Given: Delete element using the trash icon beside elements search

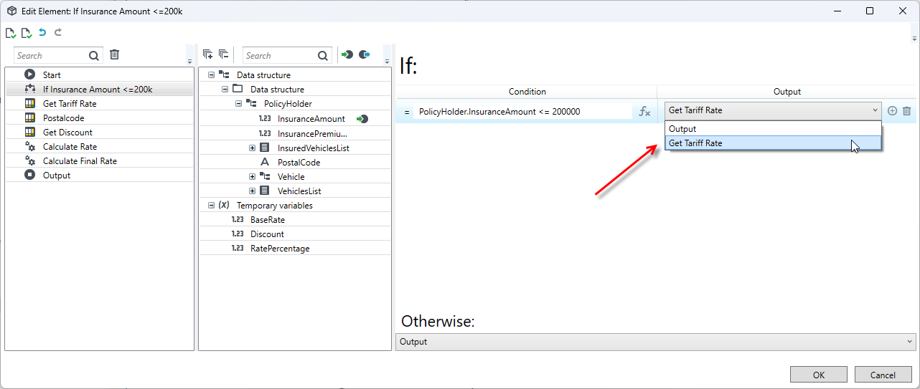Looking at the screenshot, I should (x=114, y=54).
